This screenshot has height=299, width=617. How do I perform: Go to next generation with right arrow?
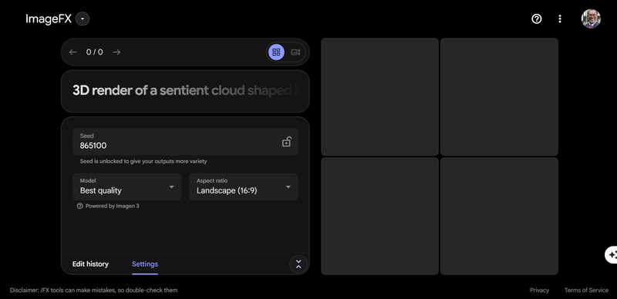point(116,52)
